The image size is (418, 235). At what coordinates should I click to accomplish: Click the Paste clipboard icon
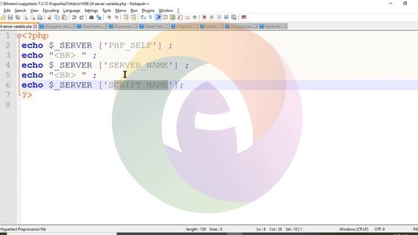click(x=64, y=18)
